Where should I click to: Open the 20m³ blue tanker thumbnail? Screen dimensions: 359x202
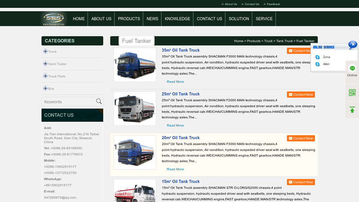pos(135,152)
